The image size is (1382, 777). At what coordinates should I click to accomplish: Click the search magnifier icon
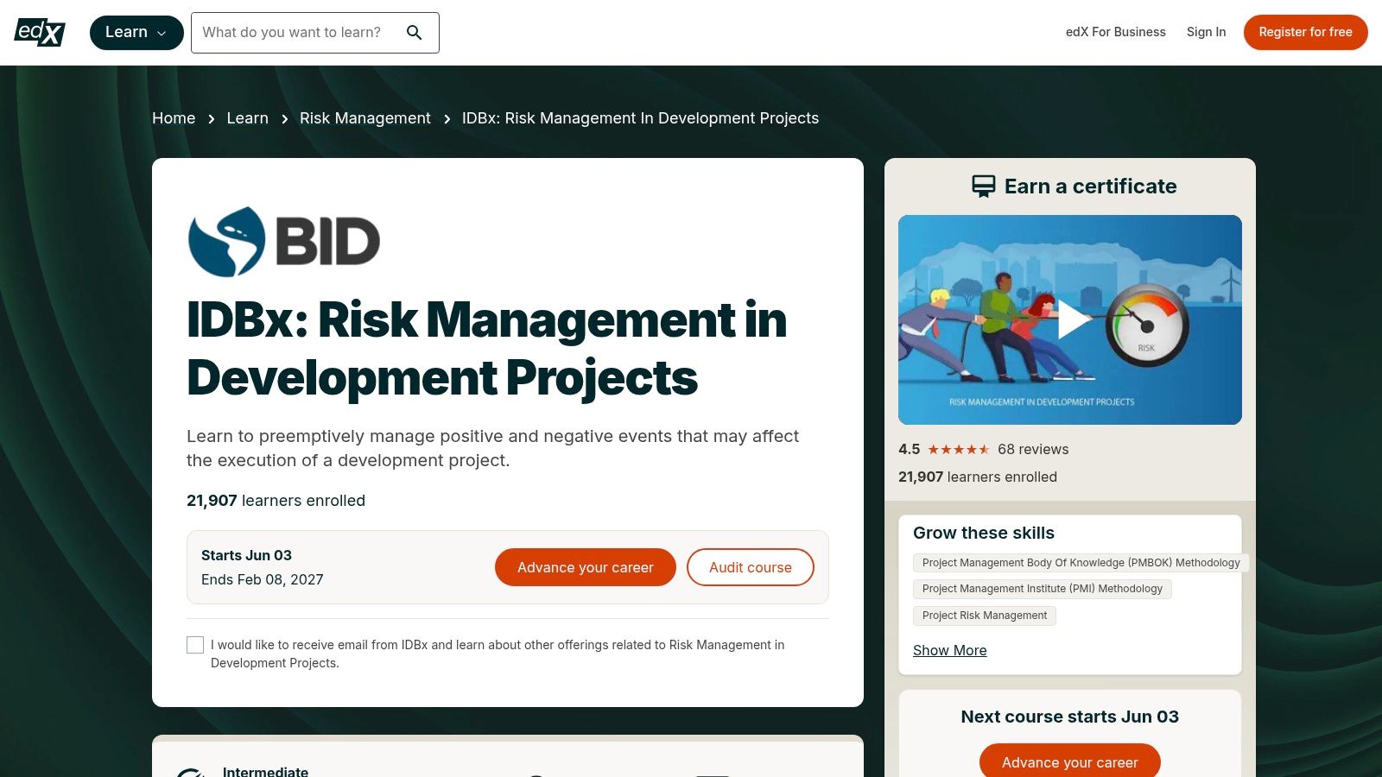[415, 33]
